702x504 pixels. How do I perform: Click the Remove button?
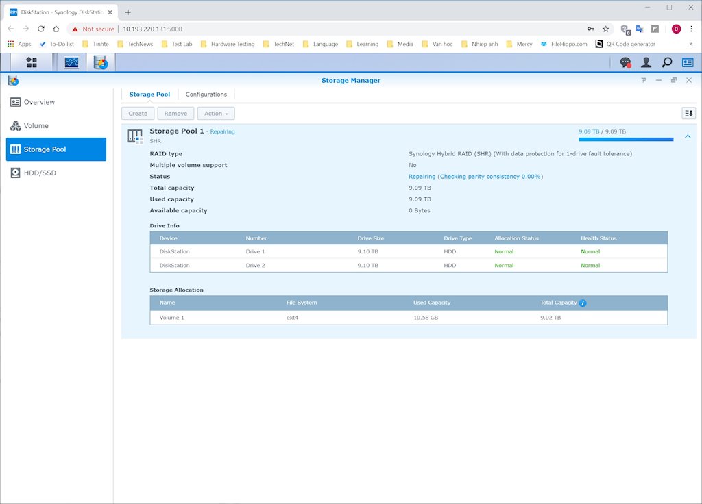pos(175,114)
